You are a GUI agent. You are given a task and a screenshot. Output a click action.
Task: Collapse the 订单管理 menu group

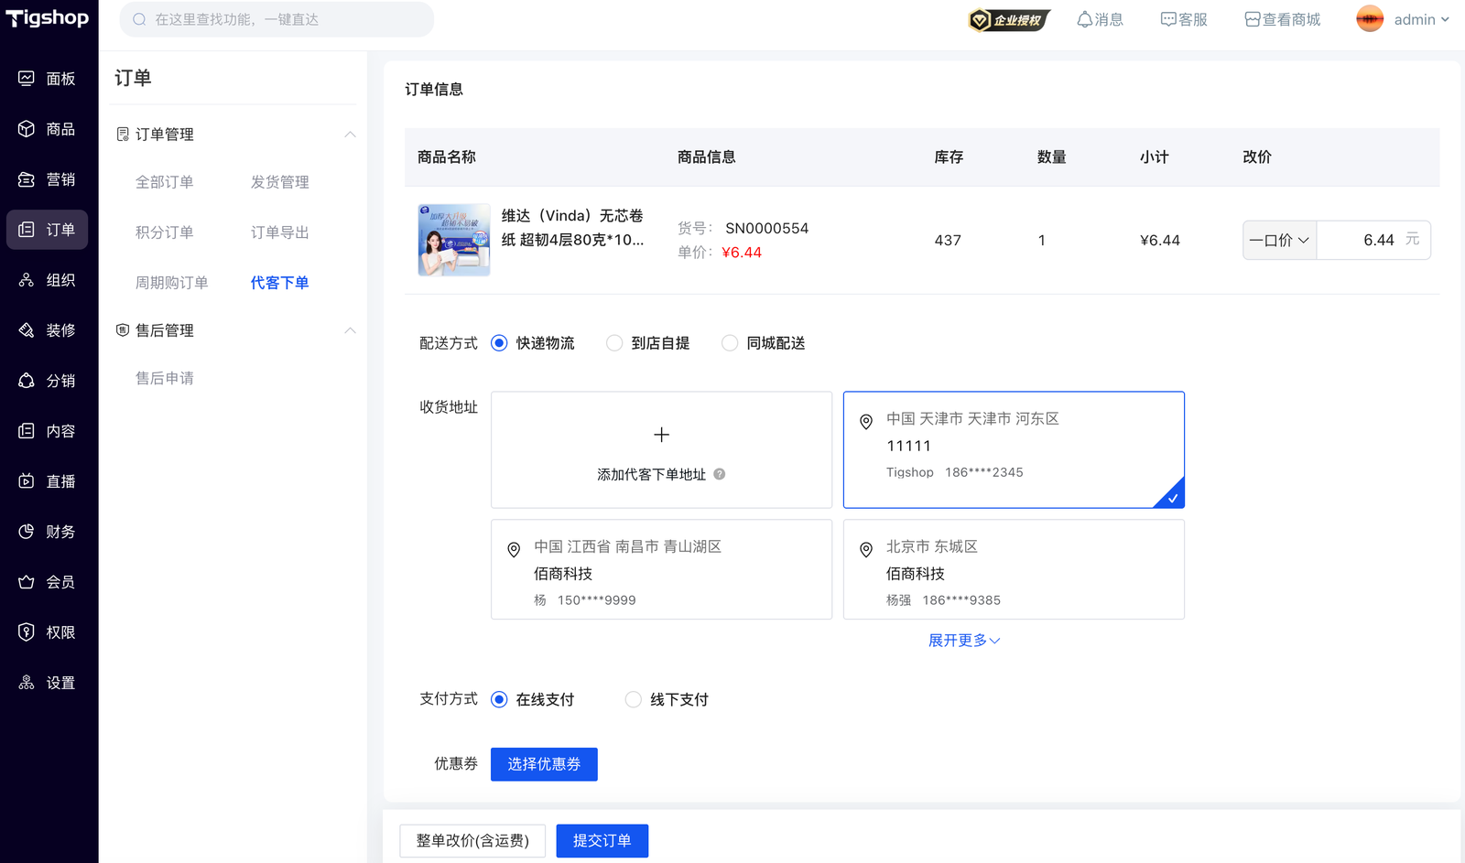click(350, 135)
